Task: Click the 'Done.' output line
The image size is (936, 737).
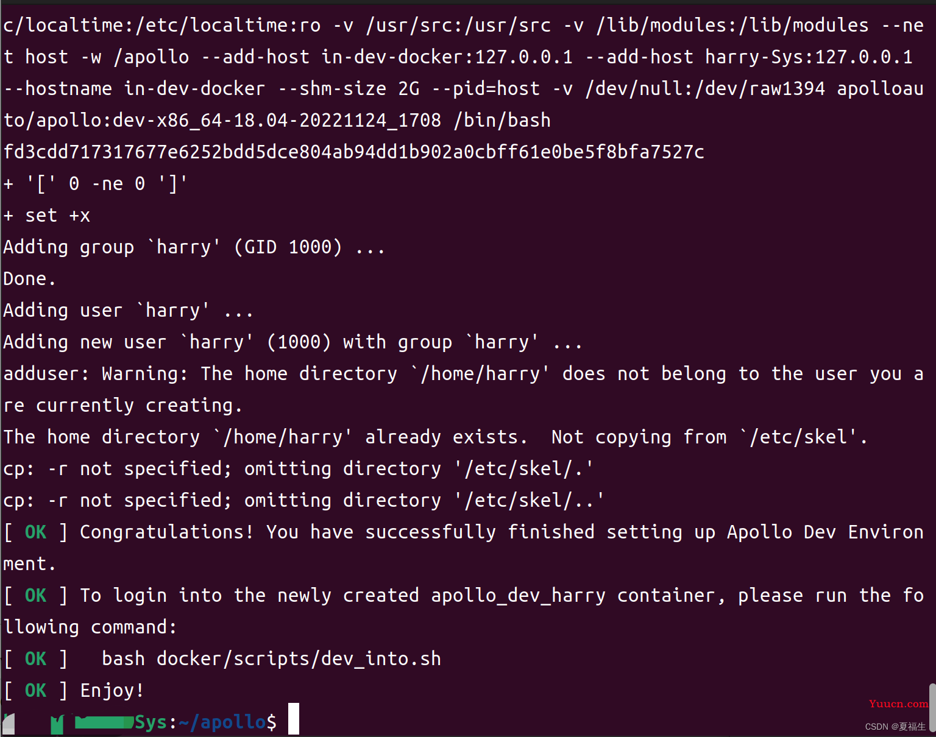Action: (29, 278)
